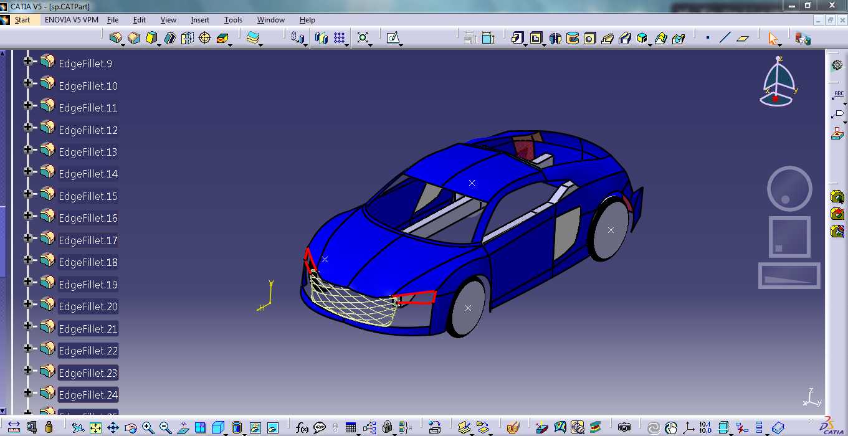Click the Axis System icon
This screenshot has height=436, width=848.
688,427
